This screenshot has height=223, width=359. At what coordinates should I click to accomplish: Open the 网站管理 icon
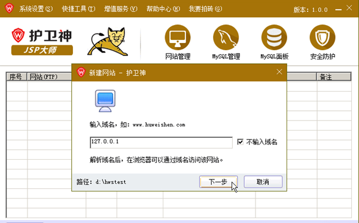click(178, 38)
